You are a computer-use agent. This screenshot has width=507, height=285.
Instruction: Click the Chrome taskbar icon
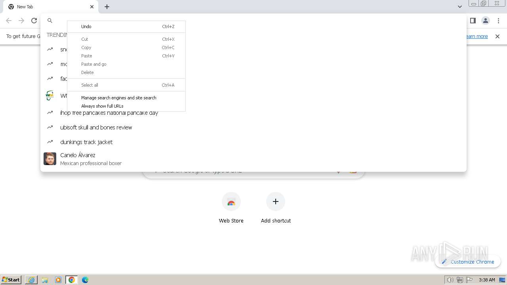click(x=72, y=280)
